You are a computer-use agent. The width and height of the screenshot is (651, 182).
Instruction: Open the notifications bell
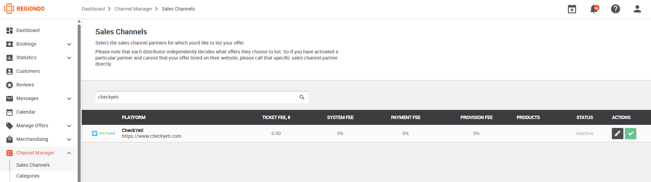click(594, 9)
